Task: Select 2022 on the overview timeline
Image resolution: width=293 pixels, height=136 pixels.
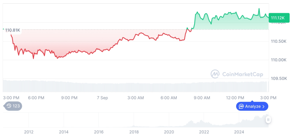Action: pos(204,132)
